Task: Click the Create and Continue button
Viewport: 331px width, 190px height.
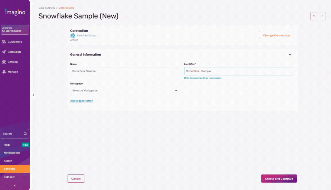Action: click(279, 179)
